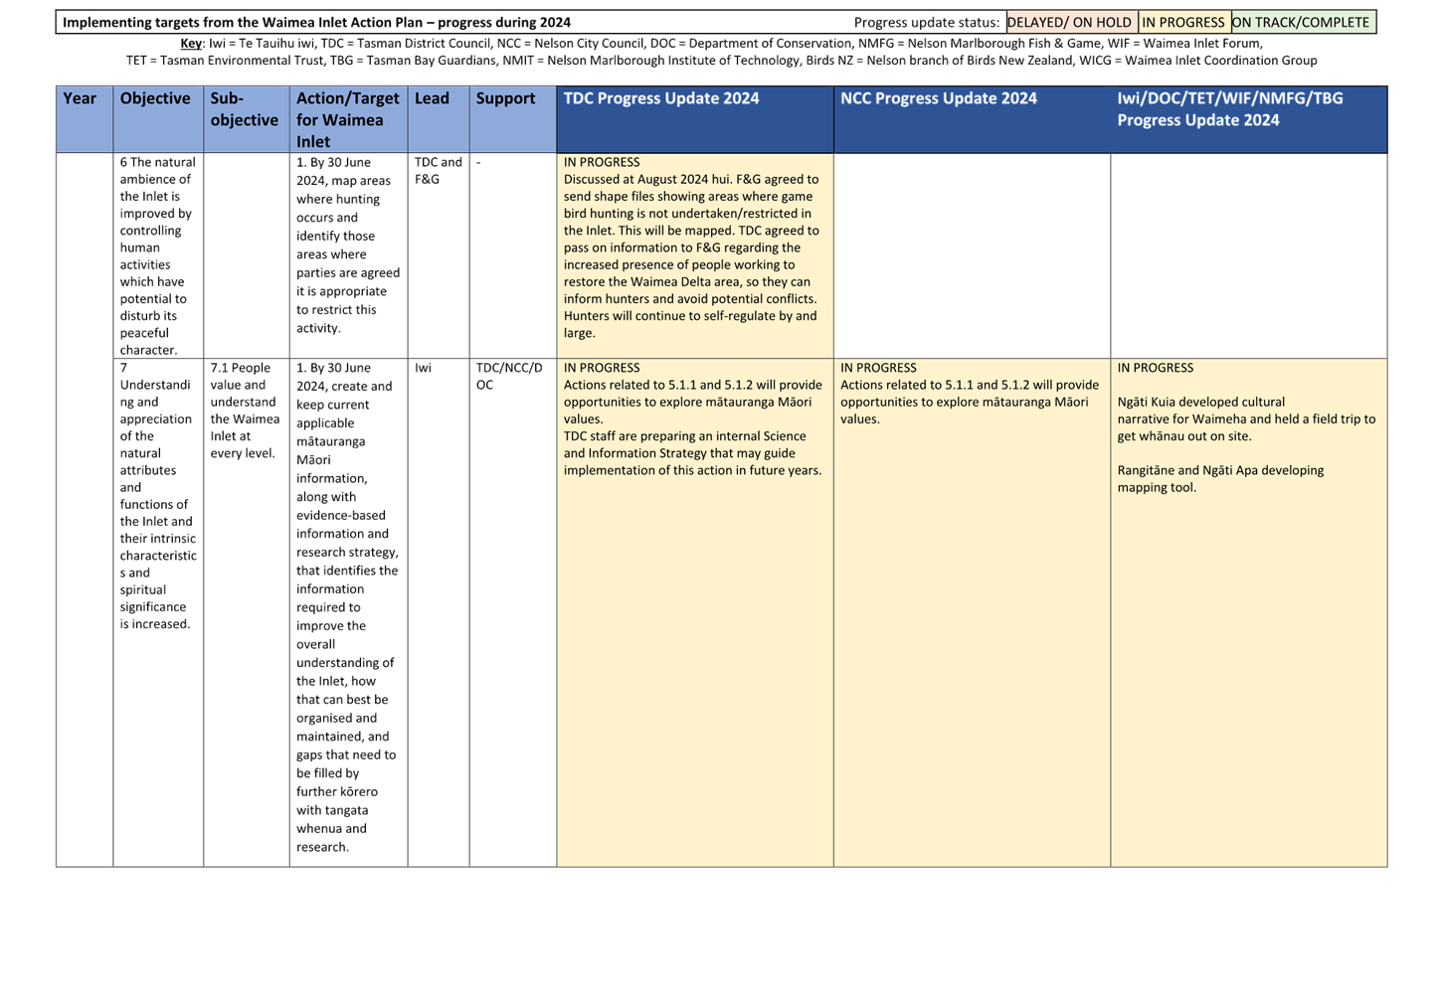Click 'Ngāti Kuia developed cultural narrative' text

coord(1246,419)
